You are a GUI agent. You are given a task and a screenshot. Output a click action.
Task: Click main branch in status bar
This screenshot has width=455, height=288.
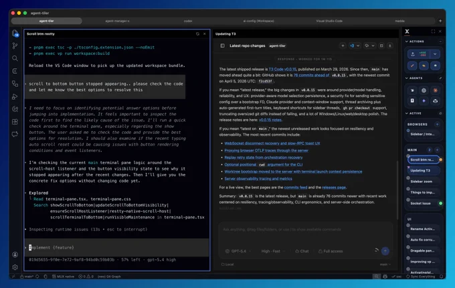tap(26, 277)
